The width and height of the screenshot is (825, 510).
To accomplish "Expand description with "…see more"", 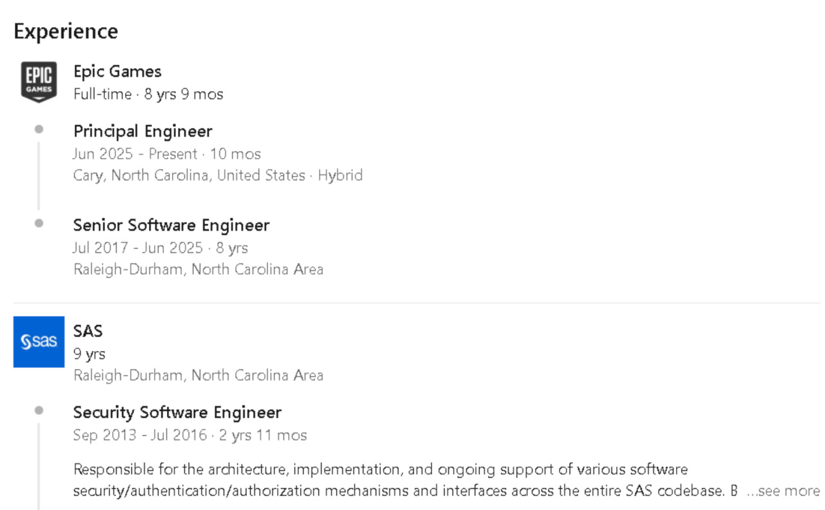I will [x=782, y=491].
